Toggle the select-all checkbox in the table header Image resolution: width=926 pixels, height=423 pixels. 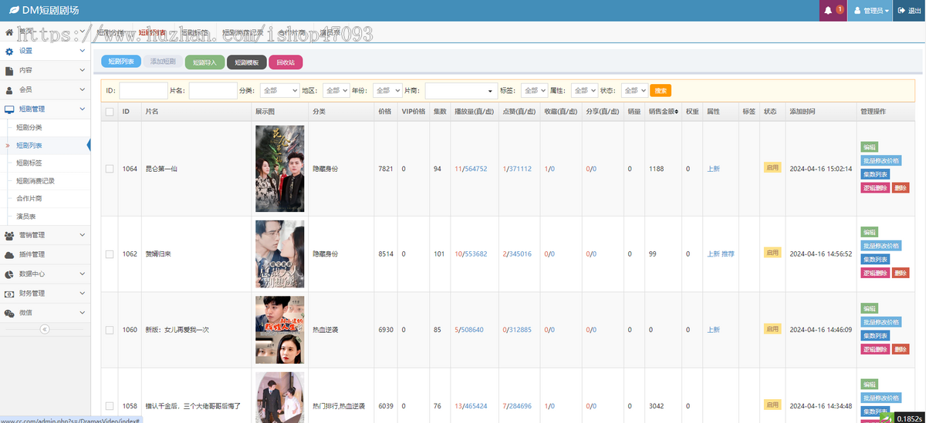(110, 112)
